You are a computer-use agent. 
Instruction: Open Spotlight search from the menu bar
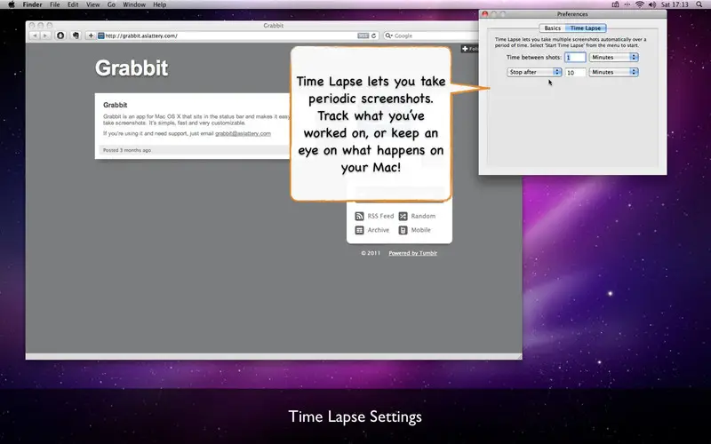[699, 4]
